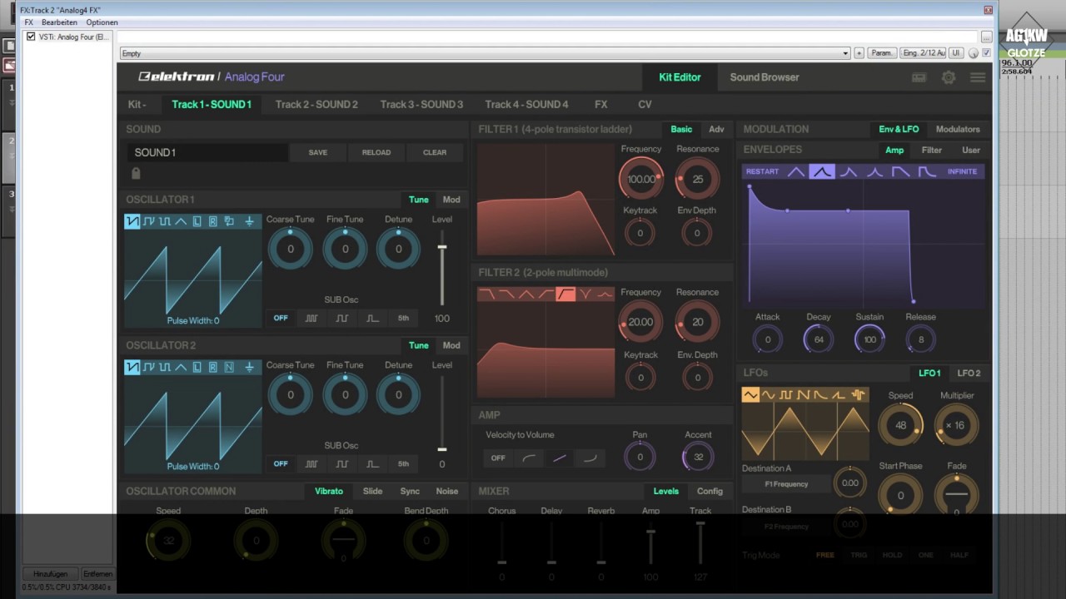Open the Eing. 2/12 Au routing button
This screenshot has height=599, width=1066.
[923, 53]
